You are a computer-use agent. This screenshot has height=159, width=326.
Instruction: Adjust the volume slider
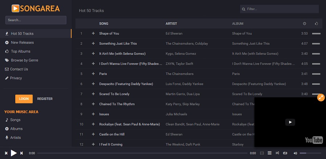(310, 153)
